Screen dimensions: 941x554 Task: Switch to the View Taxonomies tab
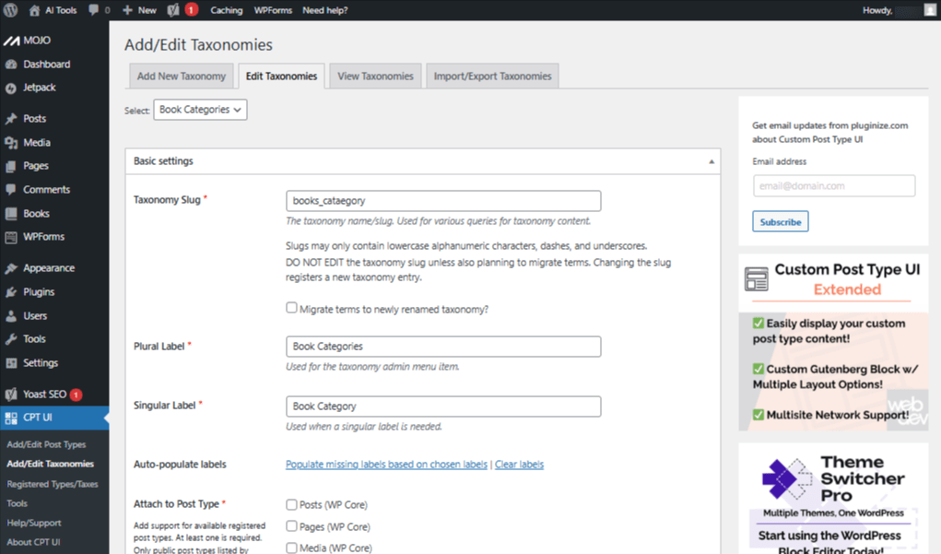375,77
